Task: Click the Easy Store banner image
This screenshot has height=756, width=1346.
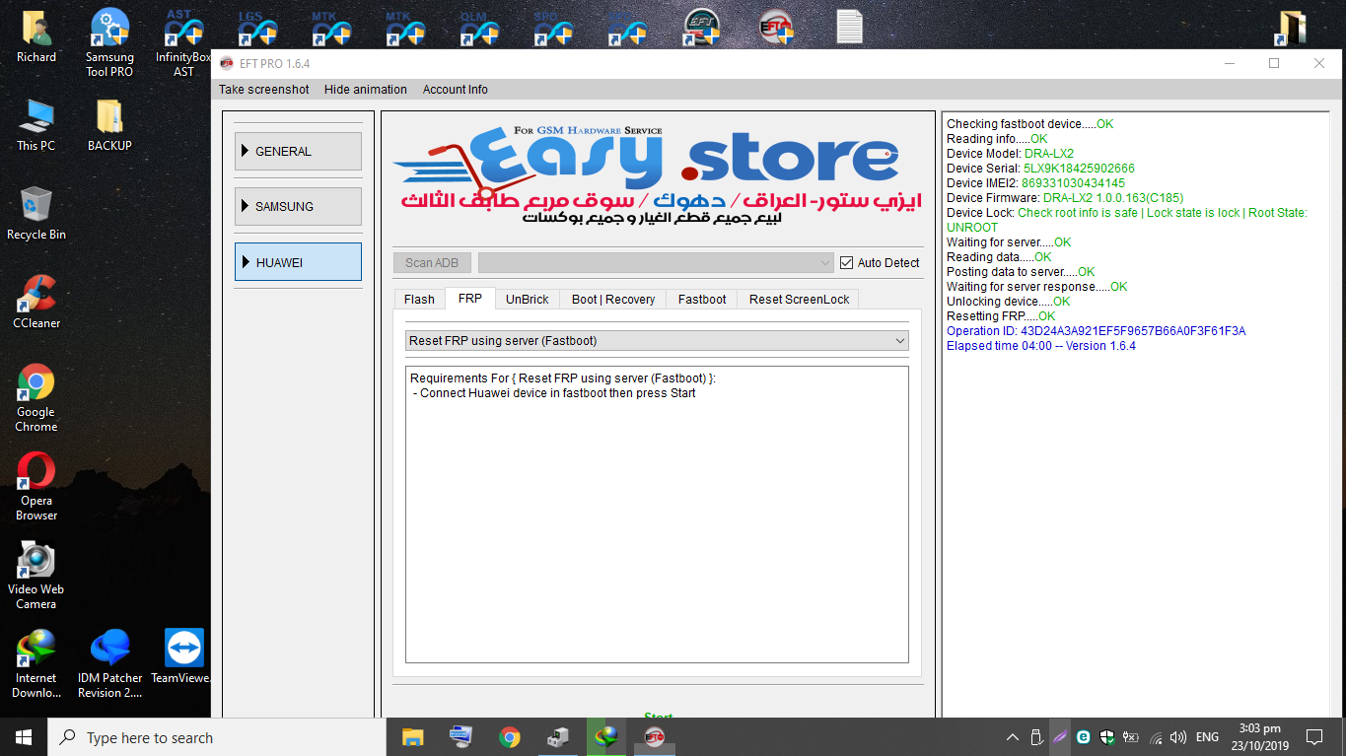Action: tap(658, 173)
